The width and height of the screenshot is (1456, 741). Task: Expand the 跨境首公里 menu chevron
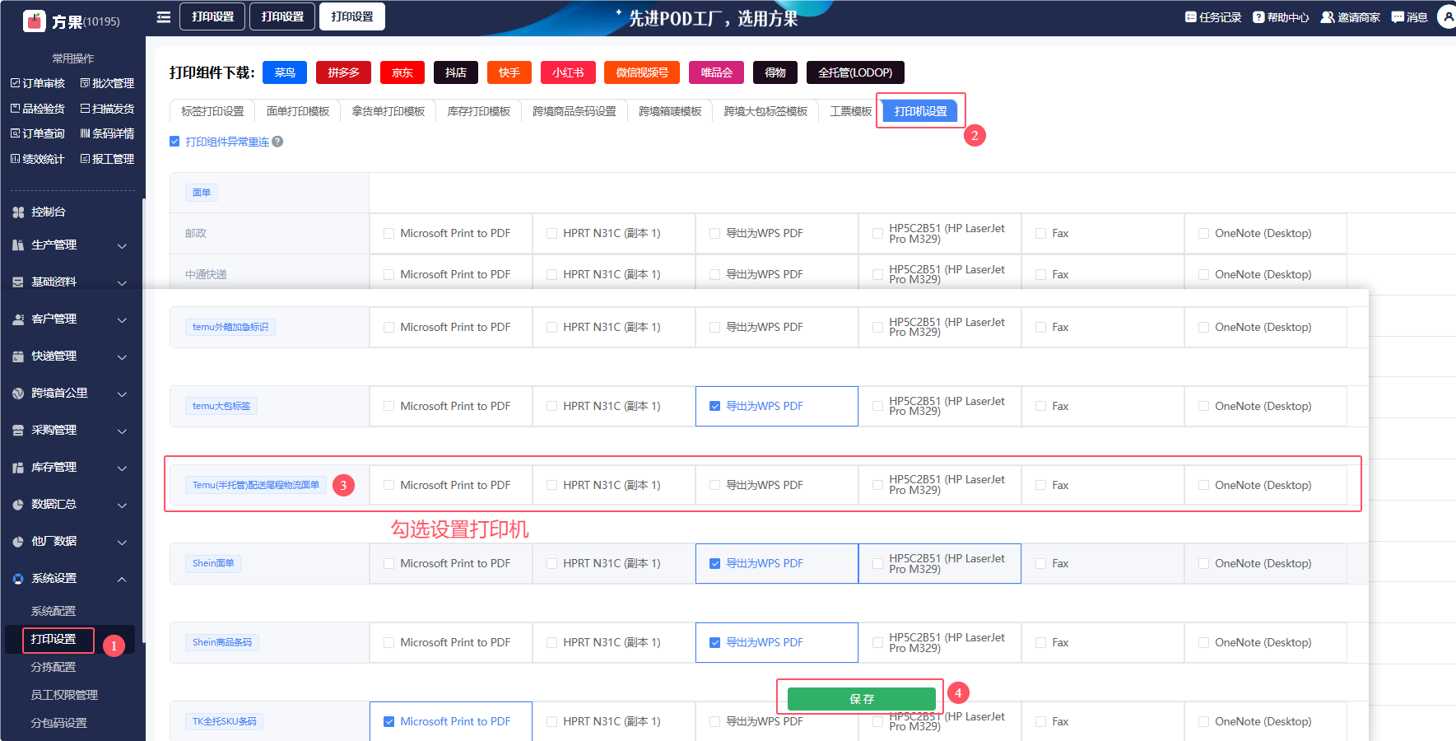(122, 394)
